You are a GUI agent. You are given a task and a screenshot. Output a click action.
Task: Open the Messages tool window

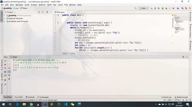coord(43,97)
